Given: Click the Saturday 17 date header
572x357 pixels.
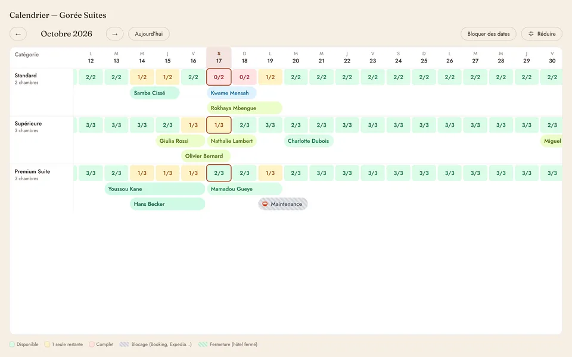Looking at the screenshot, I should [219, 58].
